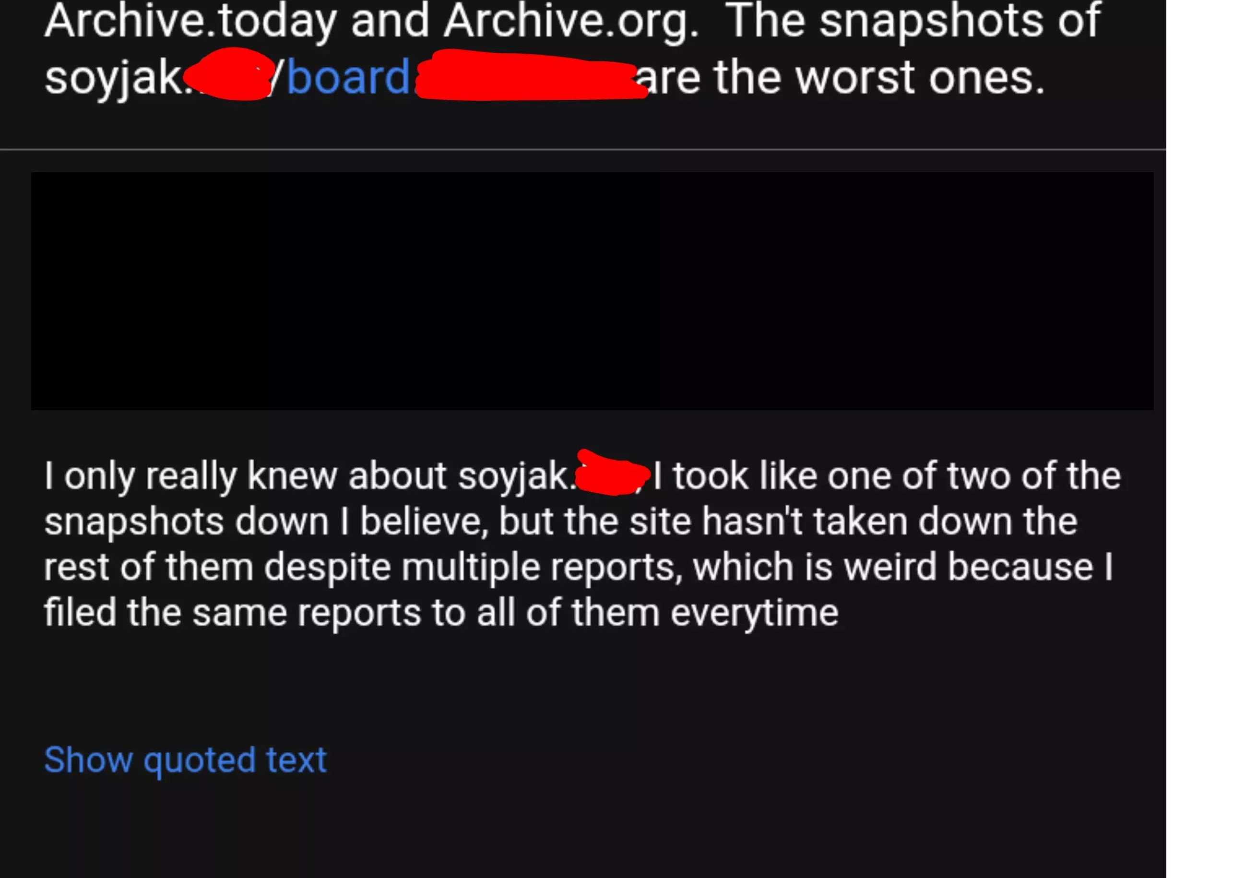Click the word Archive.org

point(571,22)
